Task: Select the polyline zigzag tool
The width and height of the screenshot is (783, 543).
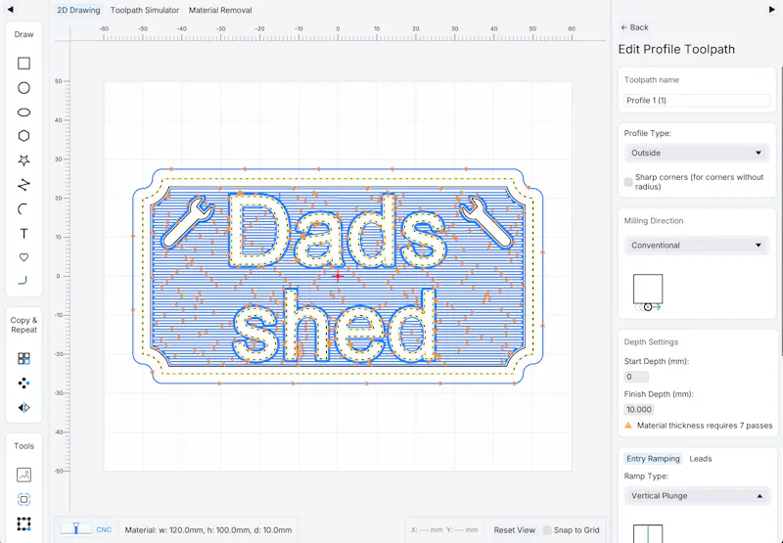Action: click(x=23, y=185)
